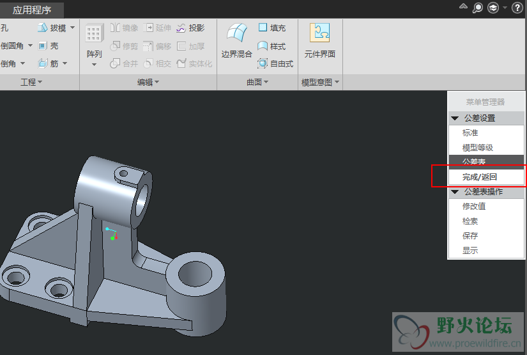Click the 镜像 mirror tool

[124, 28]
